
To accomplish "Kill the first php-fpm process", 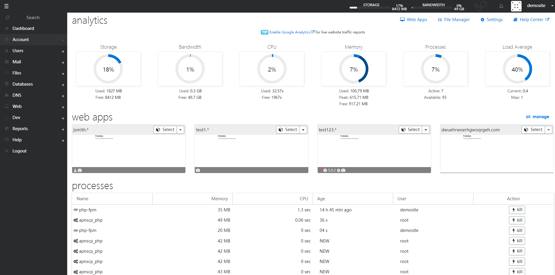I will [517, 210].
